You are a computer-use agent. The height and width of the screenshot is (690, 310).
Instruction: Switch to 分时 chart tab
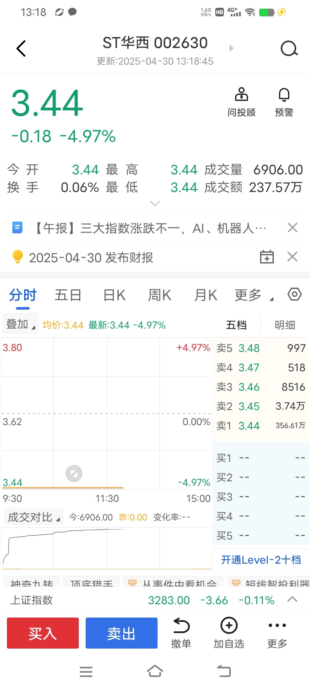point(23,295)
